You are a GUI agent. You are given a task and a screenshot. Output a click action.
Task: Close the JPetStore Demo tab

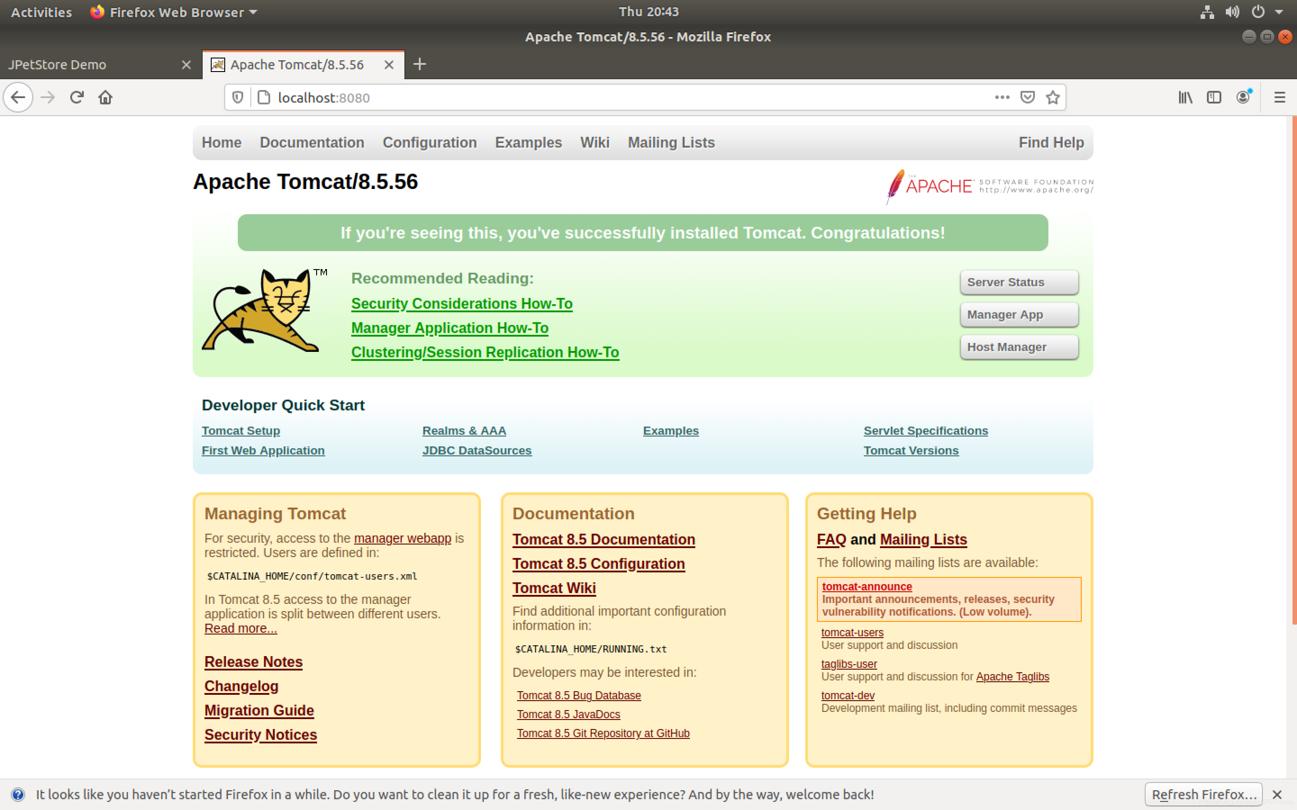click(x=186, y=65)
